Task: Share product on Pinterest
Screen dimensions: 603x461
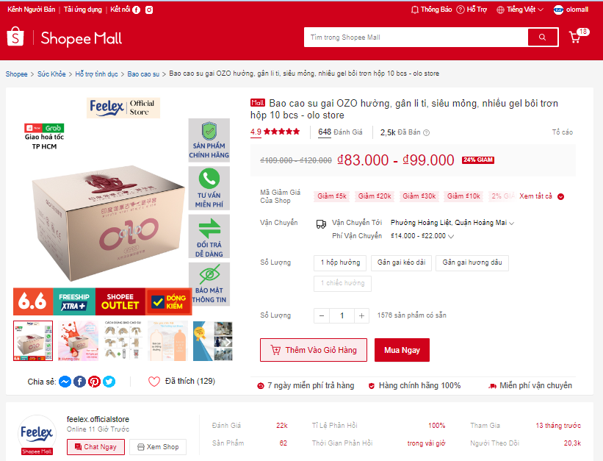Action: click(x=94, y=382)
